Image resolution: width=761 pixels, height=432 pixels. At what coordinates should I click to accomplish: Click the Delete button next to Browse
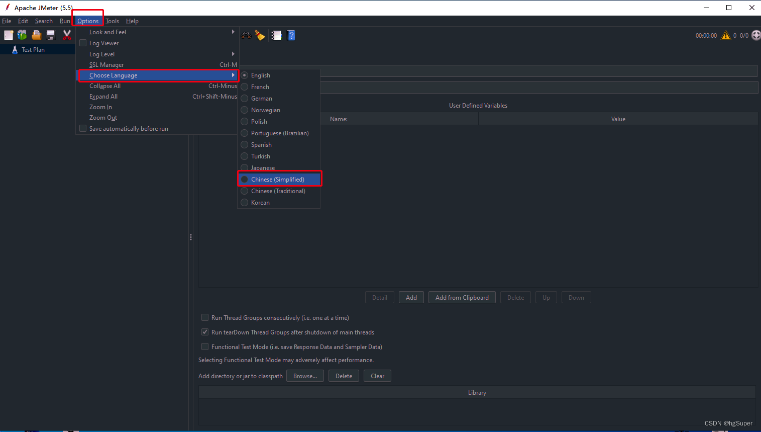click(x=344, y=376)
